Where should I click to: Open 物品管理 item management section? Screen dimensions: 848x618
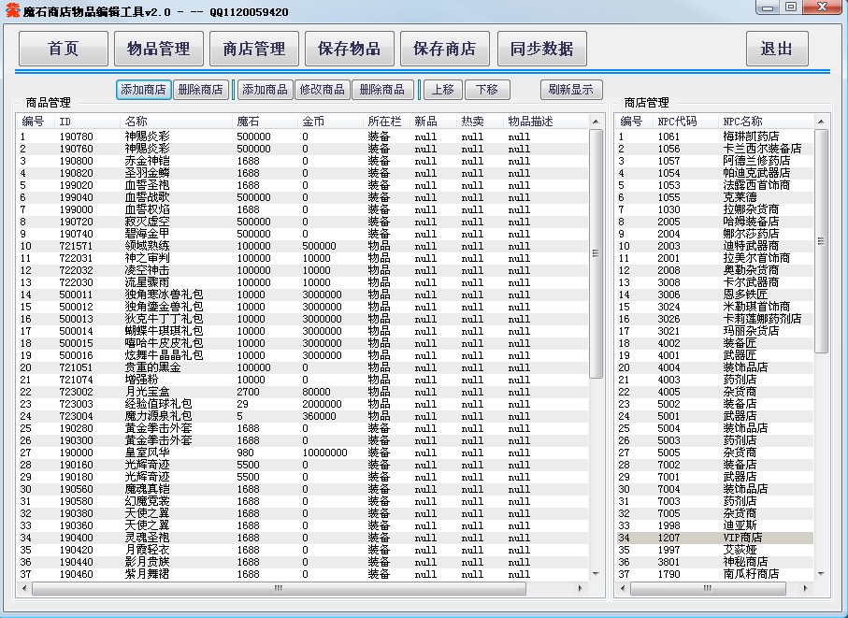(158, 49)
